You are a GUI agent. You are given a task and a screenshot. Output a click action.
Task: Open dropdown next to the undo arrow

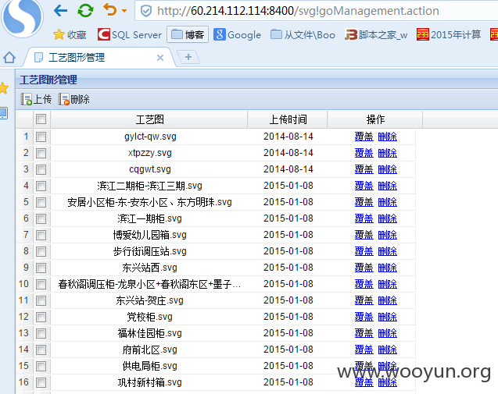pos(124,11)
